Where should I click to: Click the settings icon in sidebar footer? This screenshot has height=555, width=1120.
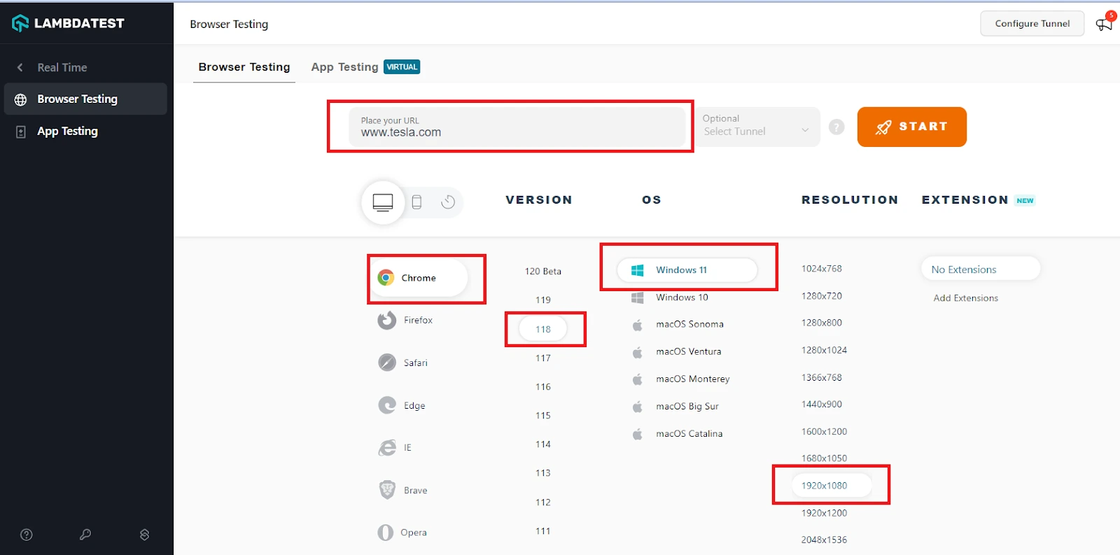[144, 535]
